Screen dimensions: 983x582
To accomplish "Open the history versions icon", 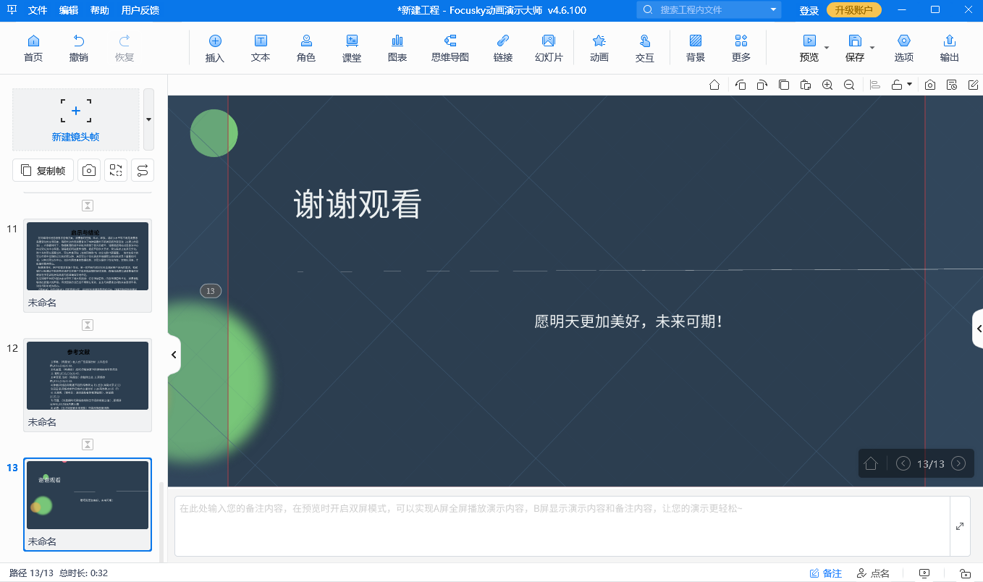I will [952, 85].
